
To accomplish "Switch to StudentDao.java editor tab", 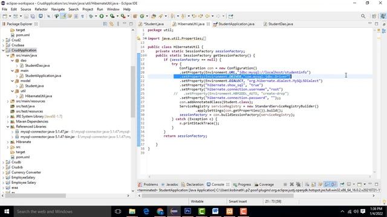I will click(281, 24).
